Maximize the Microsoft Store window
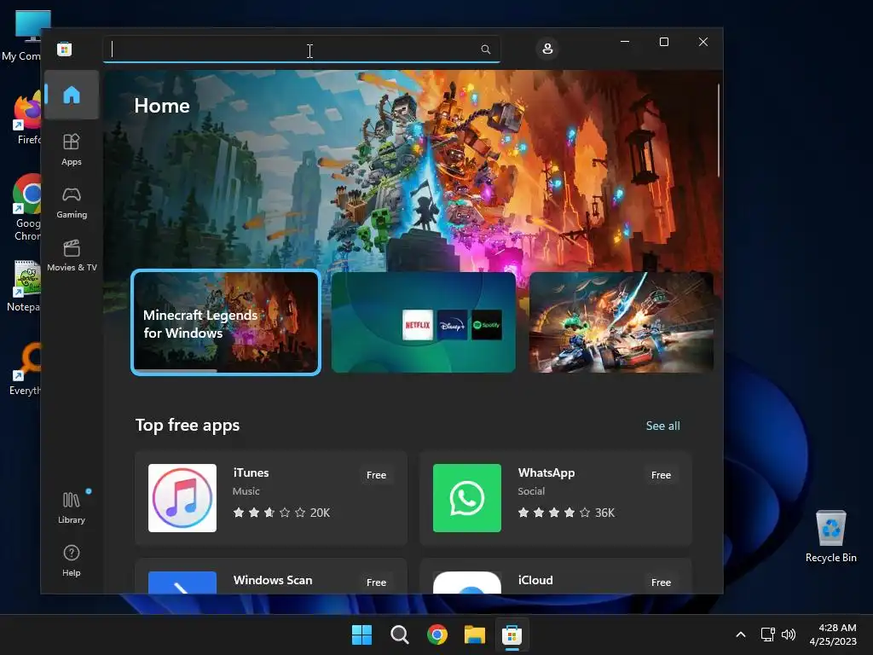 click(663, 42)
